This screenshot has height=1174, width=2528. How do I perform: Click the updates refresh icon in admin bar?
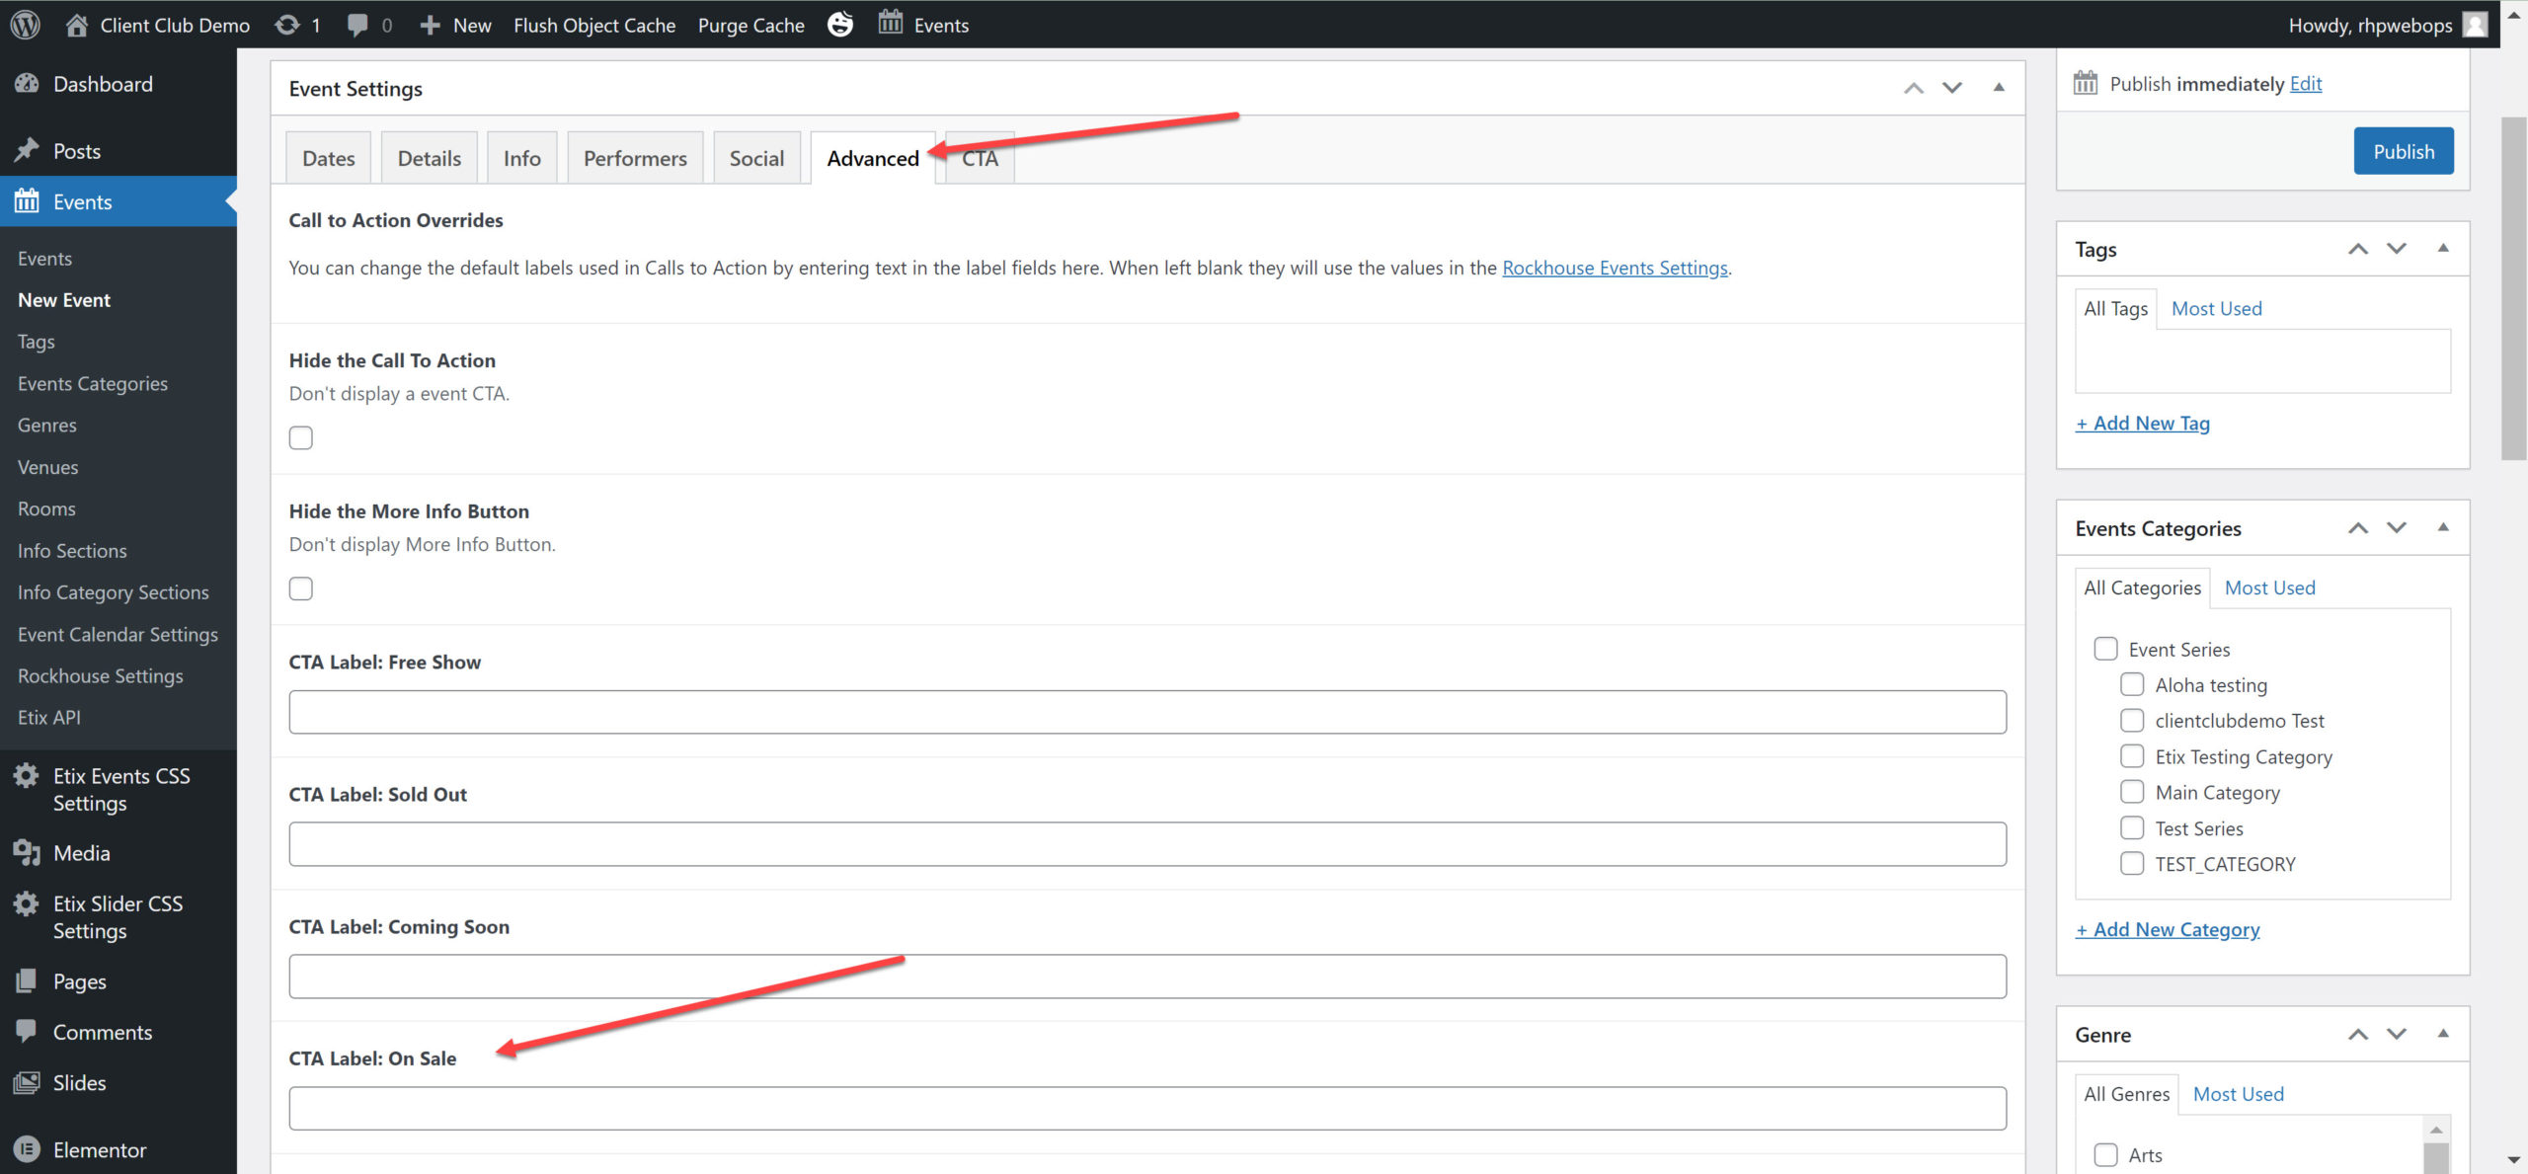tap(287, 25)
